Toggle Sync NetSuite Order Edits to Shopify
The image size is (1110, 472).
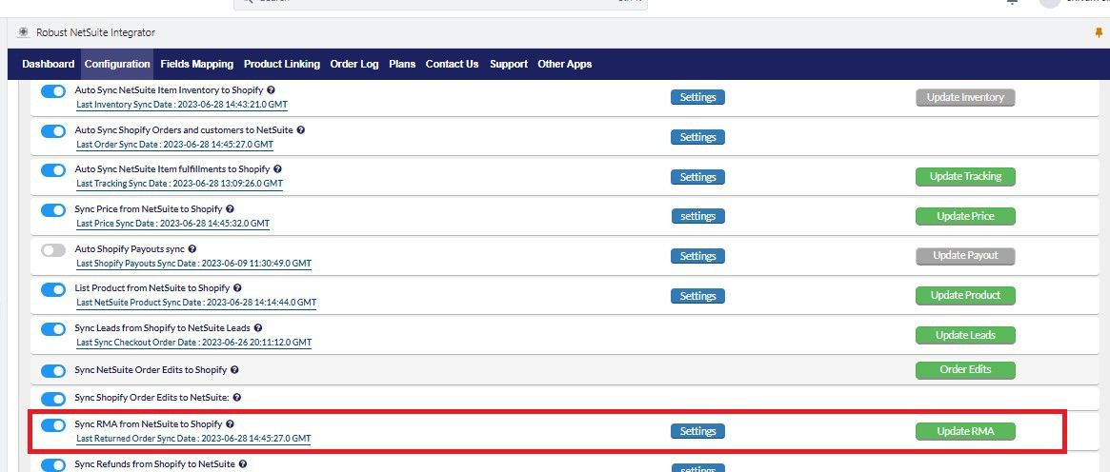point(53,371)
